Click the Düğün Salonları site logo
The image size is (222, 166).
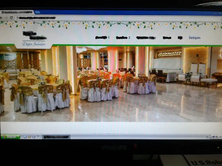pos(34,39)
